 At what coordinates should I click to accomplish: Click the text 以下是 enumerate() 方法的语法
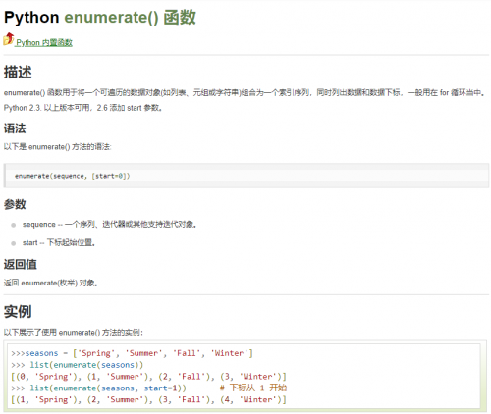(x=58, y=147)
